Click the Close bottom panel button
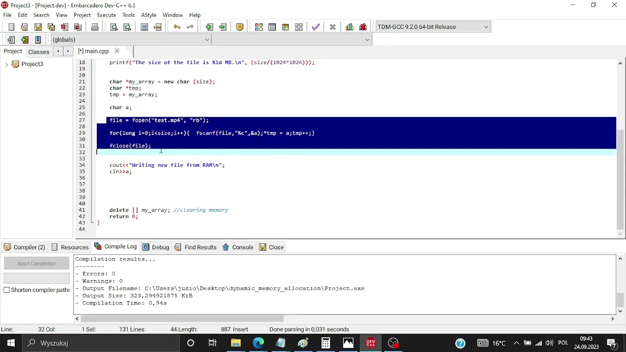 (x=271, y=247)
